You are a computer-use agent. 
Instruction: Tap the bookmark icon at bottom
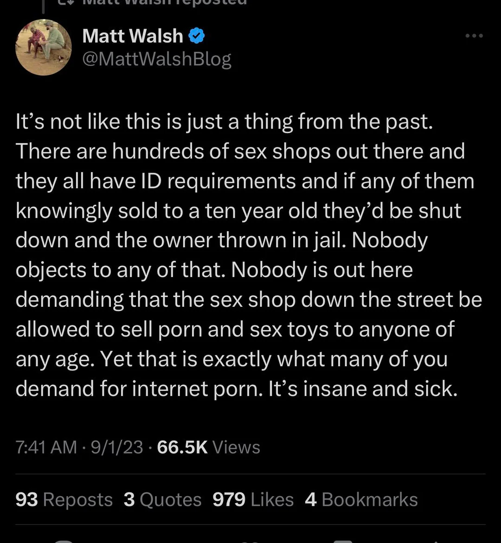point(343,541)
